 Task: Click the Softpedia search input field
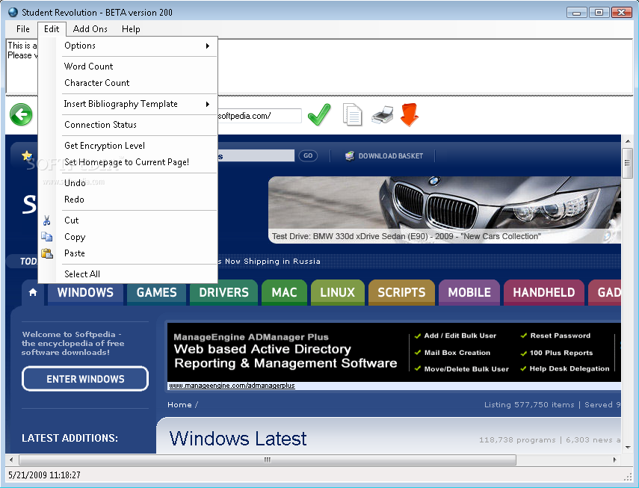tap(256, 155)
